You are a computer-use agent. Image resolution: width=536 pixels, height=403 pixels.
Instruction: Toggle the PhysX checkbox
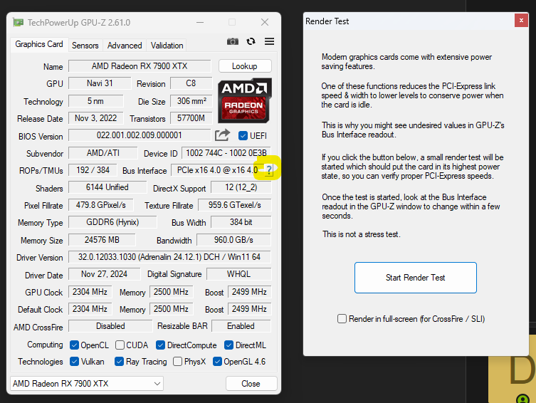tap(177, 362)
